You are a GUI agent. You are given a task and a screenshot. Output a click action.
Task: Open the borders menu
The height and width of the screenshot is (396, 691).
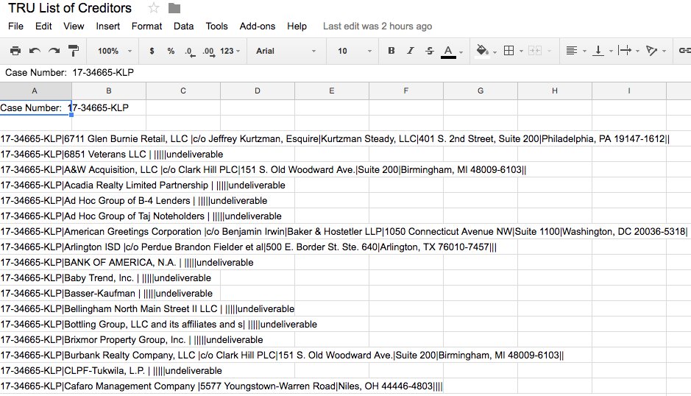(x=508, y=51)
